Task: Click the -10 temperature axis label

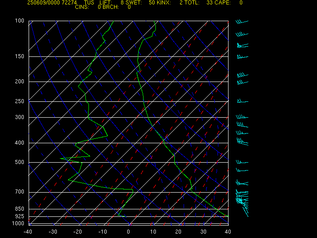Action: (103, 232)
